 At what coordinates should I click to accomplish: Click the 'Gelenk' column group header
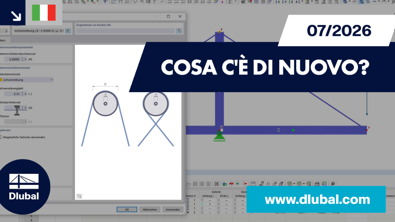(216, 192)
